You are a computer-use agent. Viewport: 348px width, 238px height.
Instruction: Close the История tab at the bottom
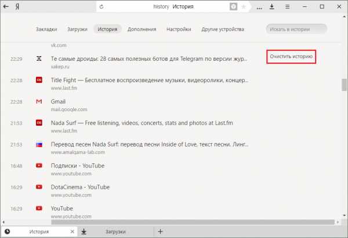72,232
